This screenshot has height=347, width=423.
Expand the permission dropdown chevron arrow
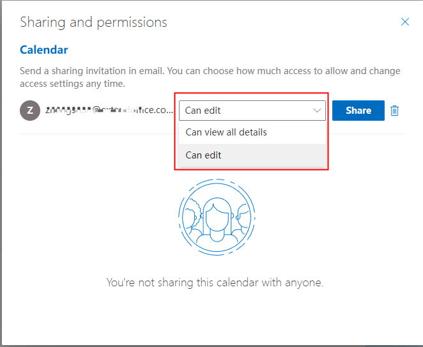(317, 111)
